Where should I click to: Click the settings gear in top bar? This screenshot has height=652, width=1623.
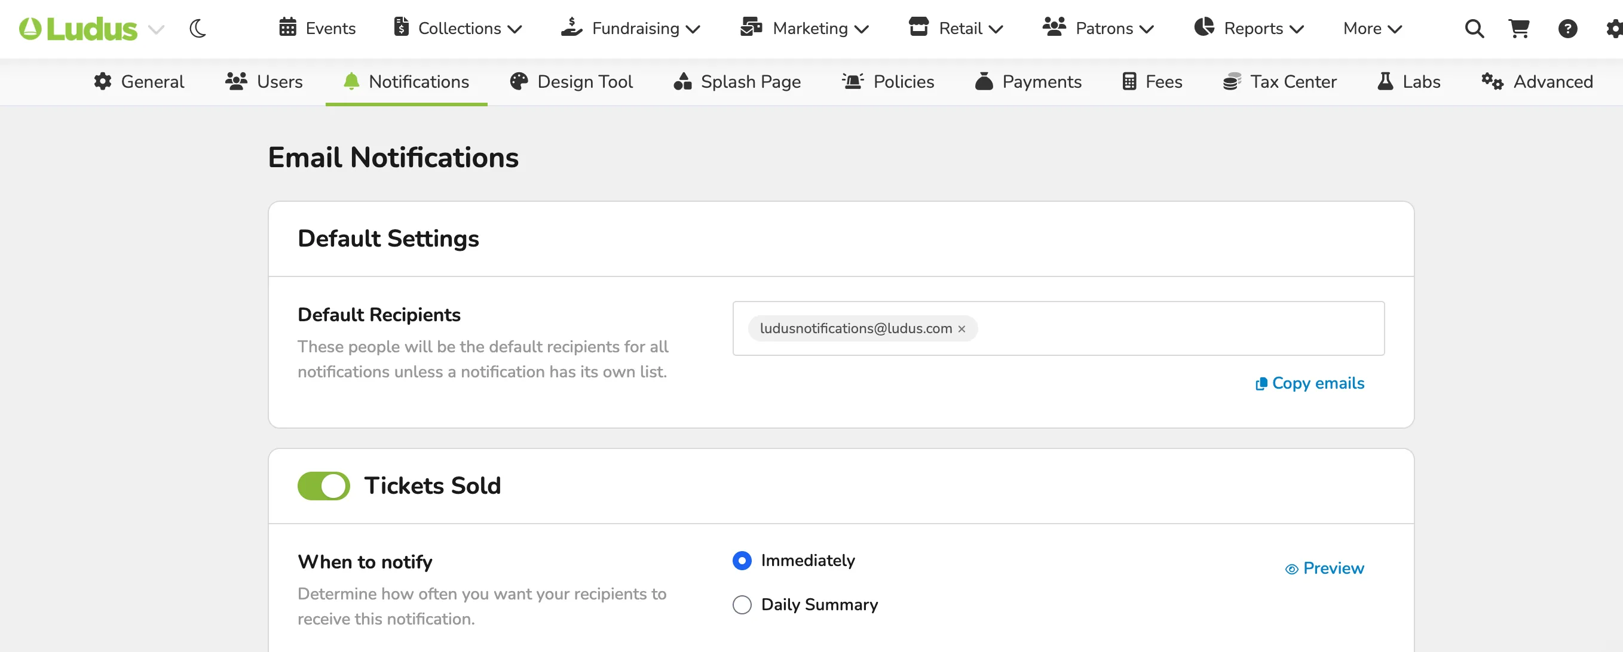coord(1614,29)
